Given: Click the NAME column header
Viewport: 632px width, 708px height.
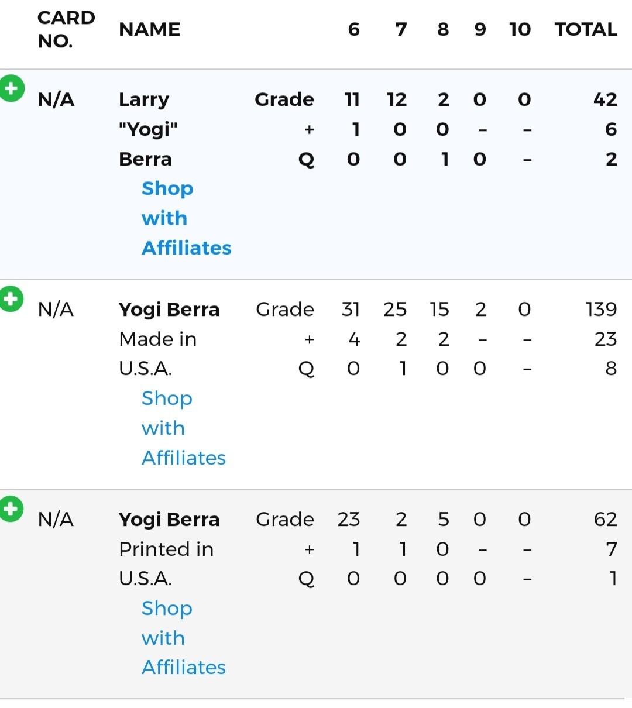Looking at the screenshot, I should click(x=149, y=29).
